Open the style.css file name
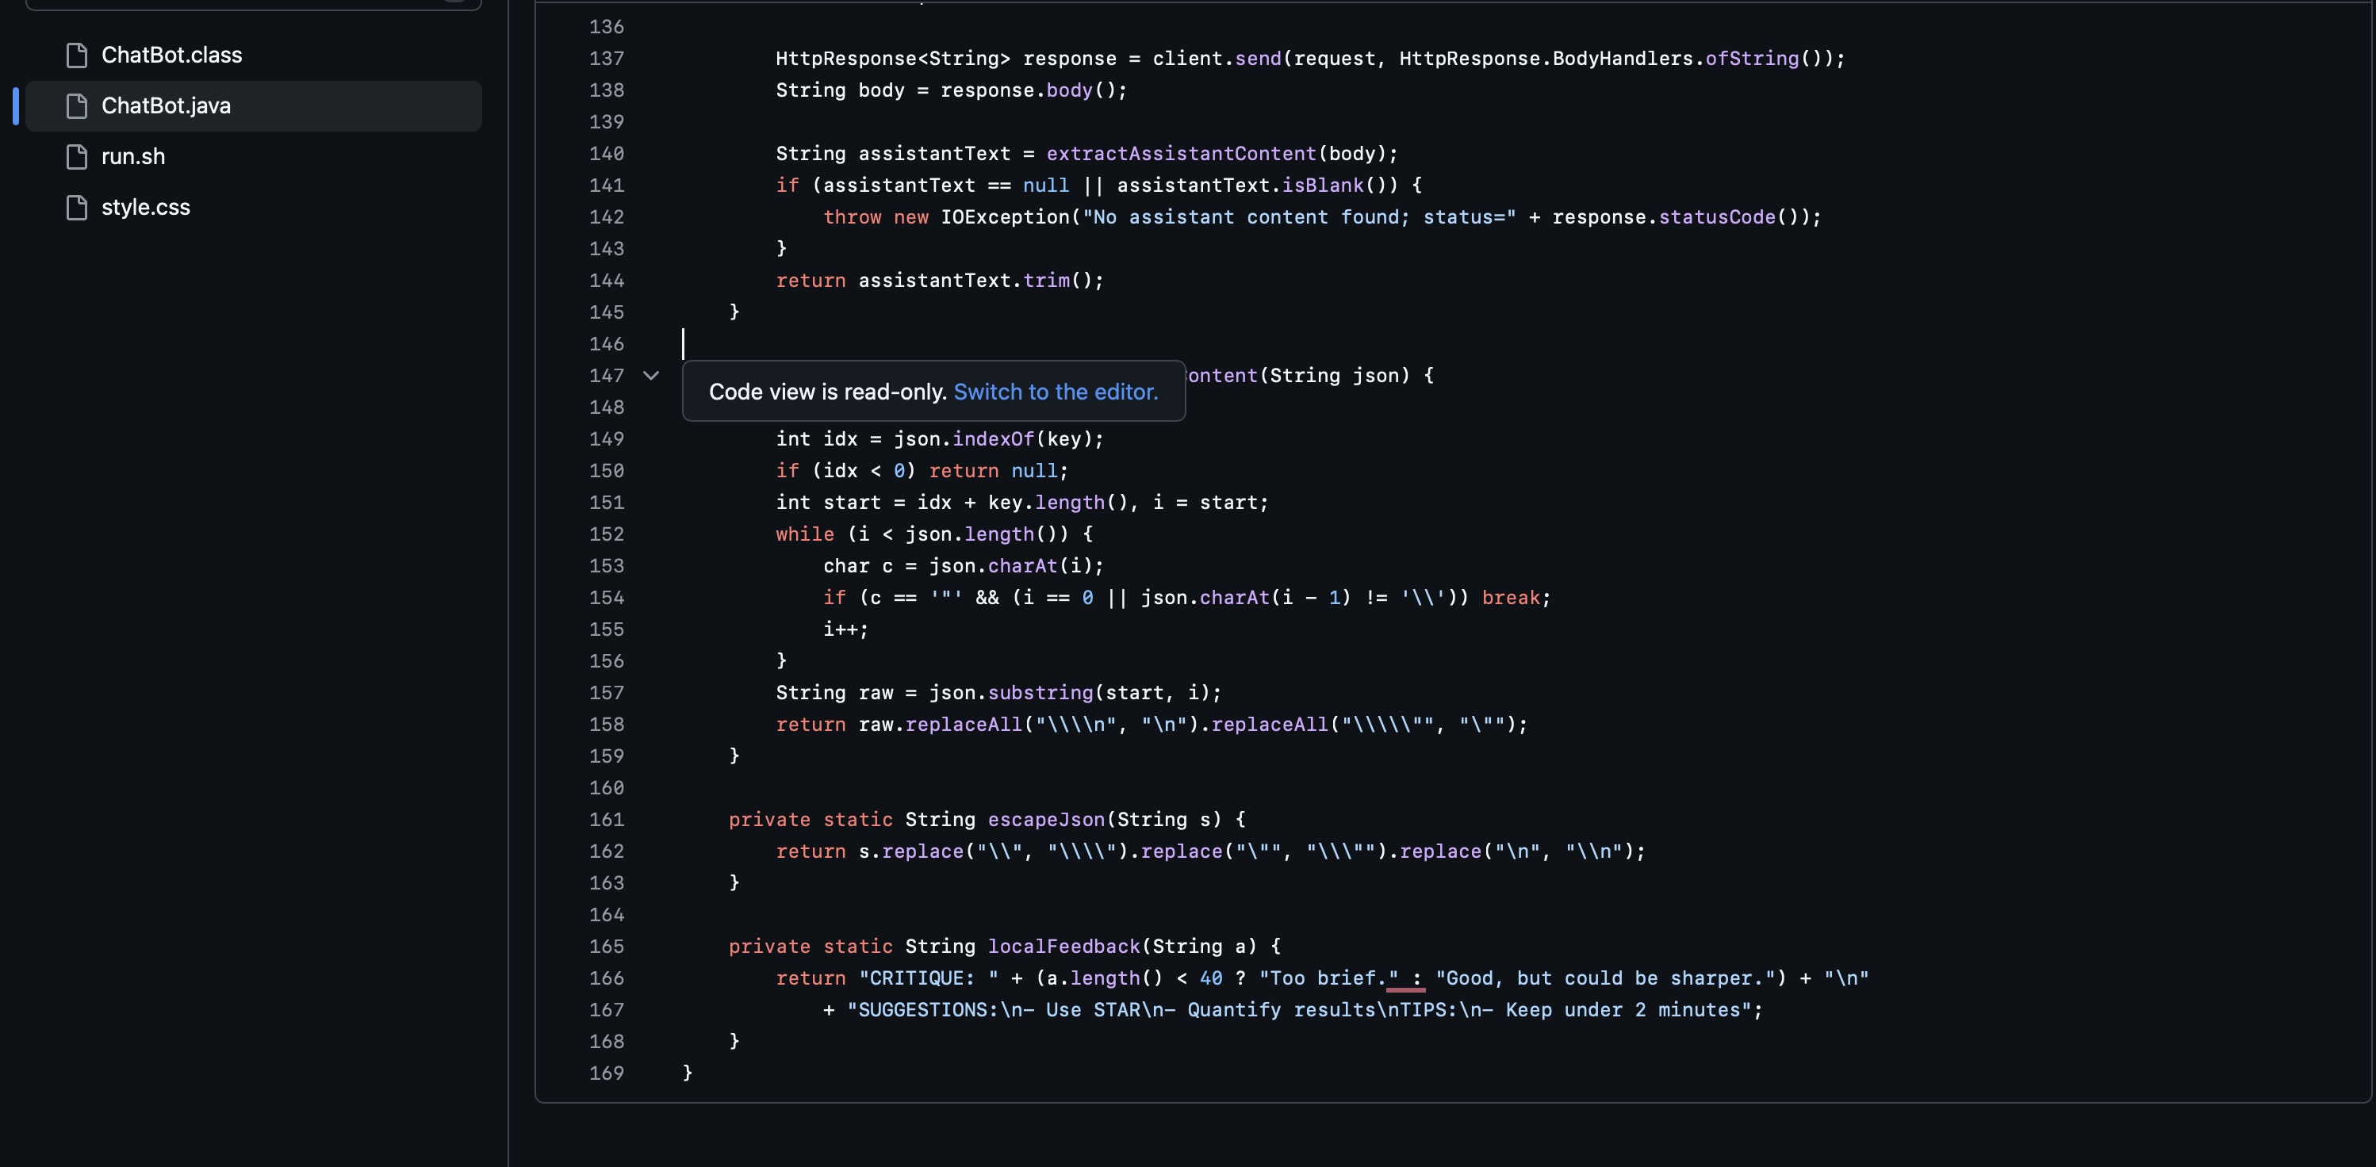The width and height of the screenshot is (2376, 1167). pos(146,208)
